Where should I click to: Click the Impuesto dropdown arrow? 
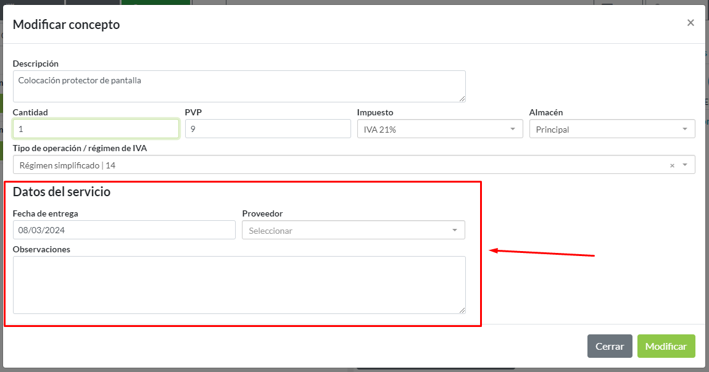point(512,129)
